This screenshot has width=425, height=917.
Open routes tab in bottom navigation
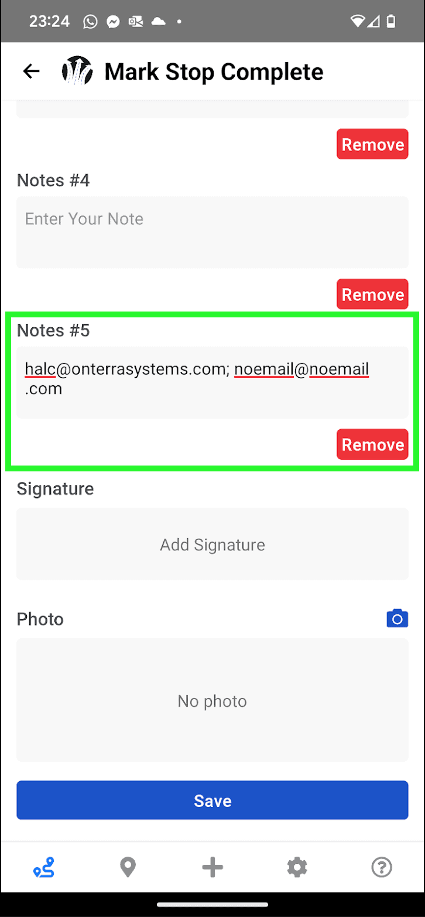44,867
